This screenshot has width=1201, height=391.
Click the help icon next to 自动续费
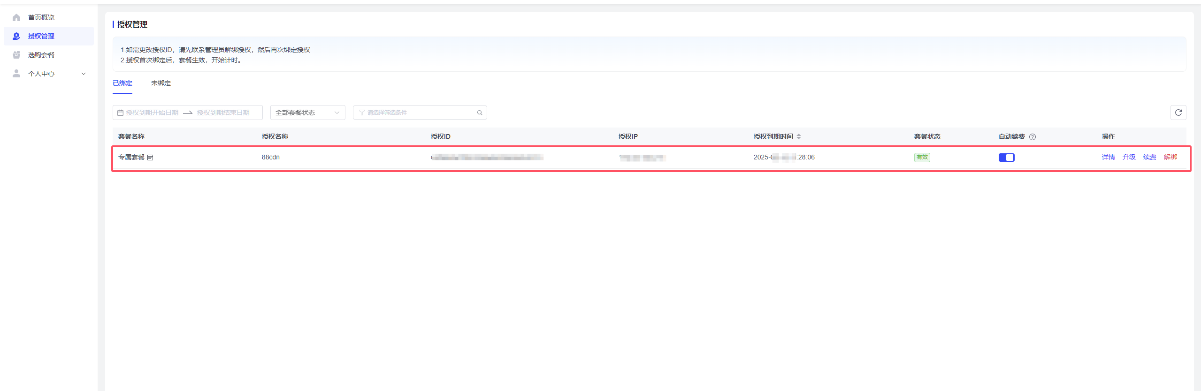[x=1033, y=137]
